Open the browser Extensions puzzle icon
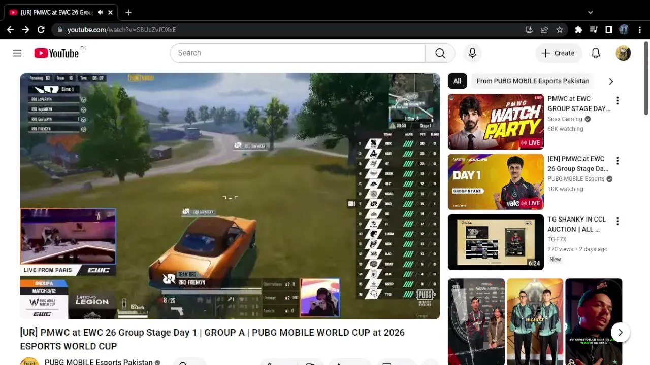 click(578, 30)
